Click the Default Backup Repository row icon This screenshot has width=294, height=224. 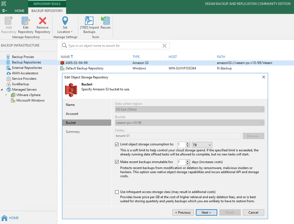(62, 68)
